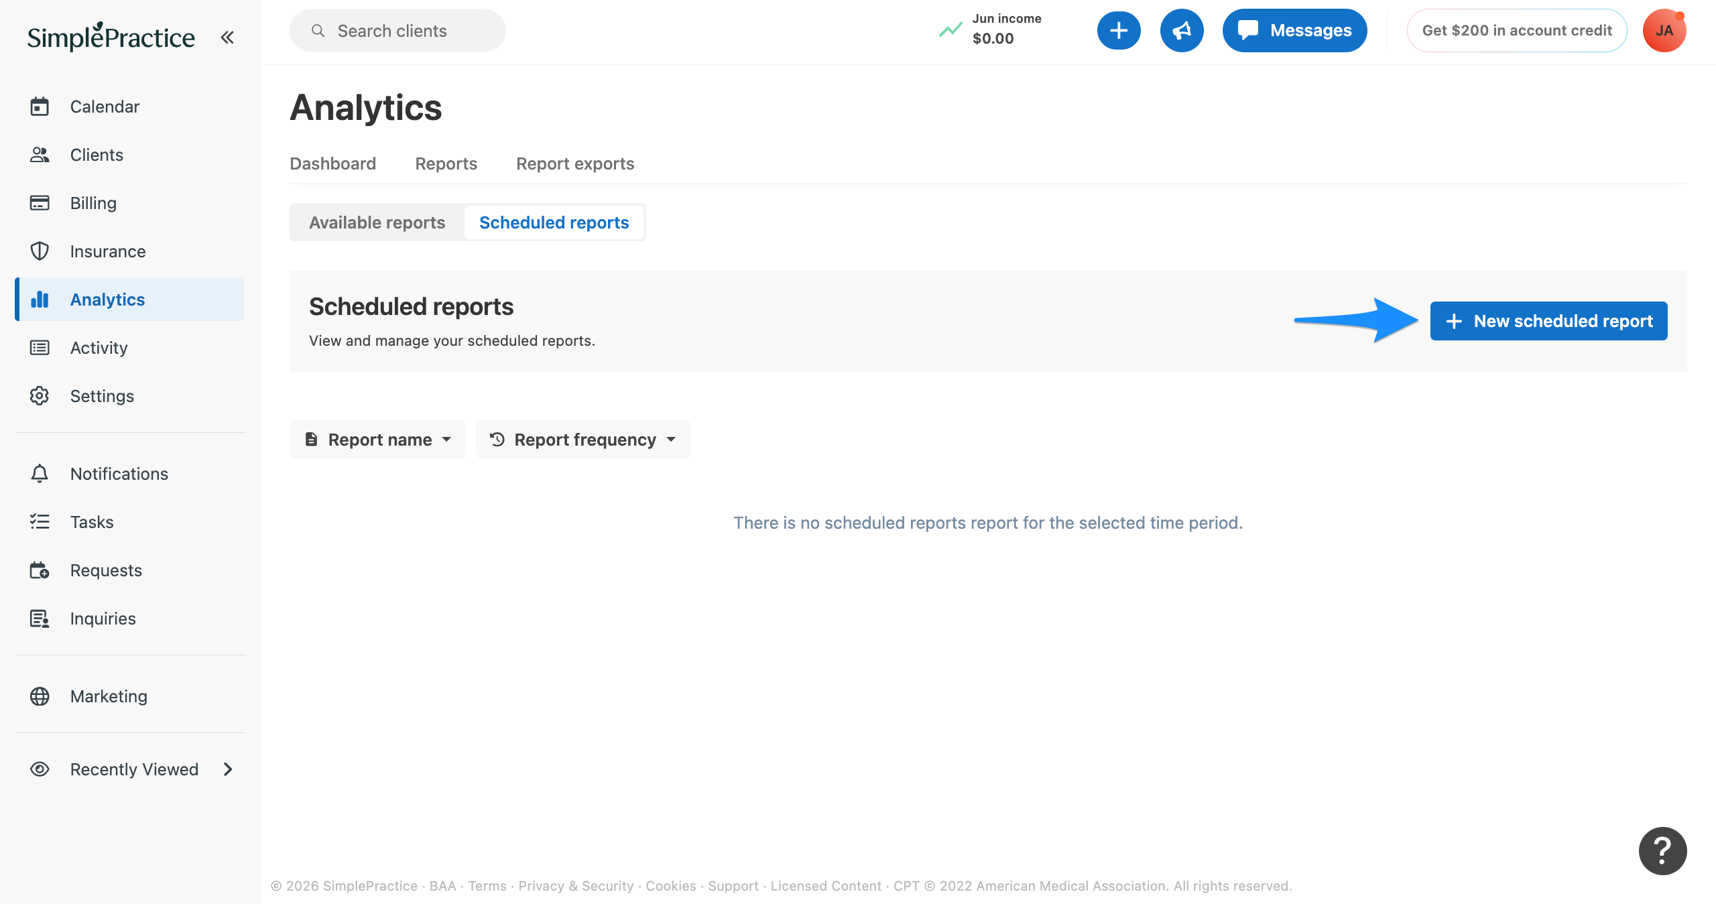Image resolution: width=1716 pixels, height=904 pixels.
Task: Open the Report name filter dropdown
Action: click(377, 440)
